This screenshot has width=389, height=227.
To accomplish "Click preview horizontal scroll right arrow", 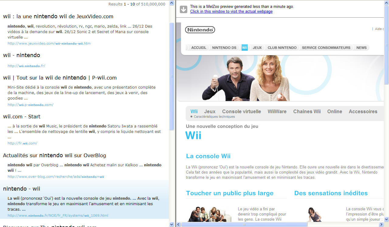I will (381, 225).
